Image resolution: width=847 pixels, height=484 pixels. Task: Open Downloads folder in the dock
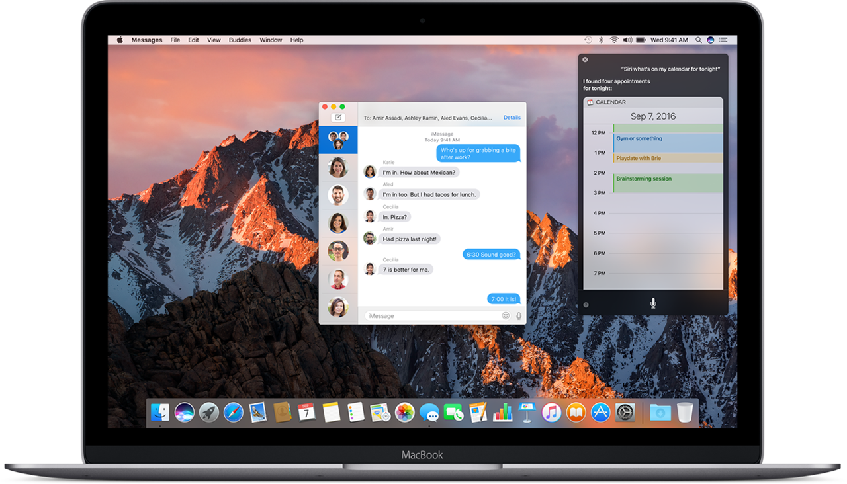point(660,413)
